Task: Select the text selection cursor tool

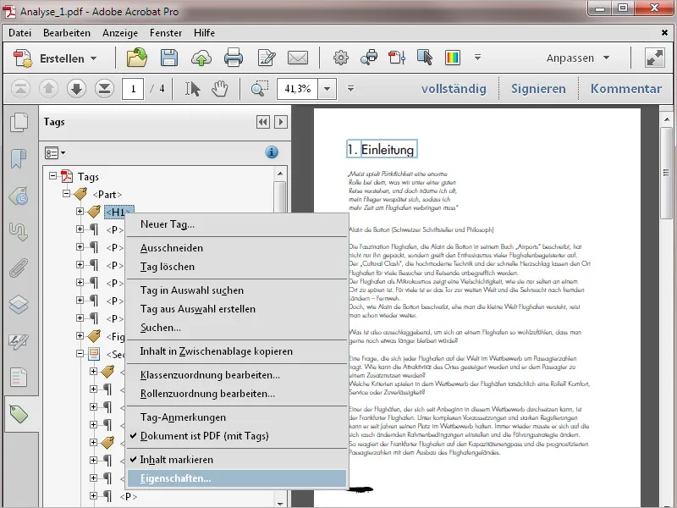Action: (192, 89)
